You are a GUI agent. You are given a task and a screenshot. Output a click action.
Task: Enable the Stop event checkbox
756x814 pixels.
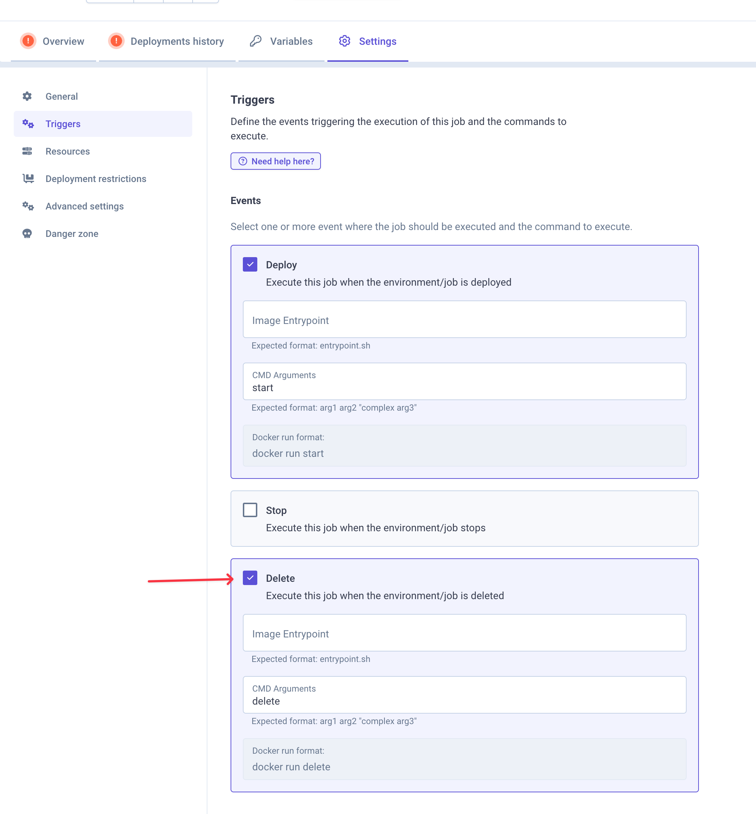[x=250, y=510]
